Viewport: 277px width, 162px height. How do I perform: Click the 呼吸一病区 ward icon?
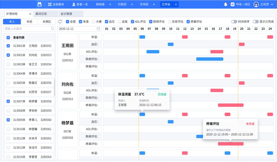point(232,4)
